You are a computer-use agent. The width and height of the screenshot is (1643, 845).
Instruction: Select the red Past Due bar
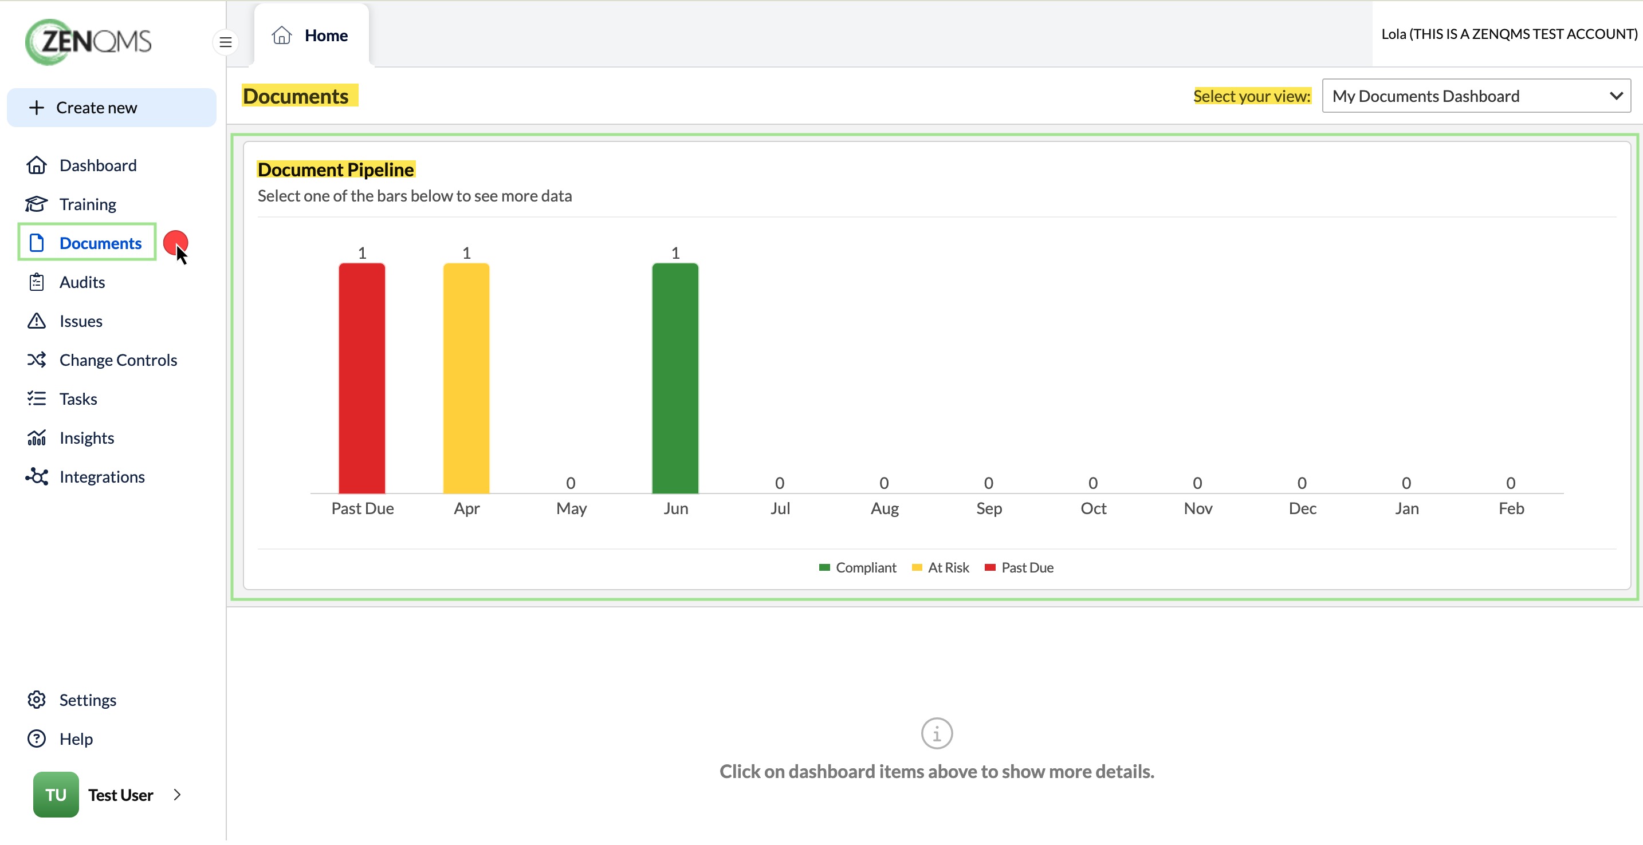(x=361, y=378)
